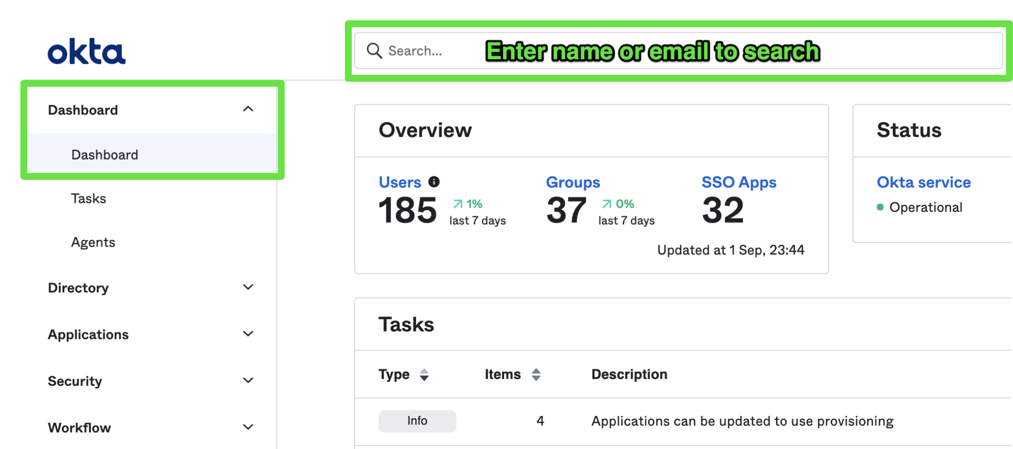Expand the Security section chevron
1013x449 pixels.
point(248,380)
